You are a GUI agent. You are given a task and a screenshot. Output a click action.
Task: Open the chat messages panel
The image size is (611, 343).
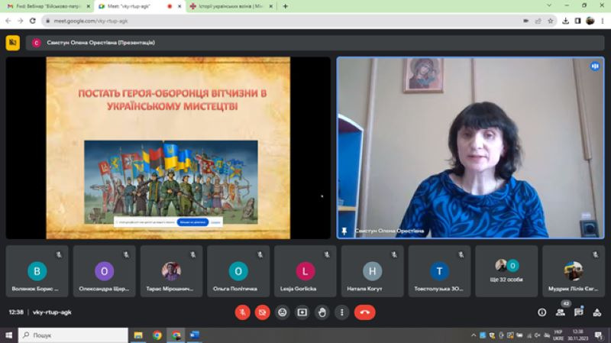[579, 312]
